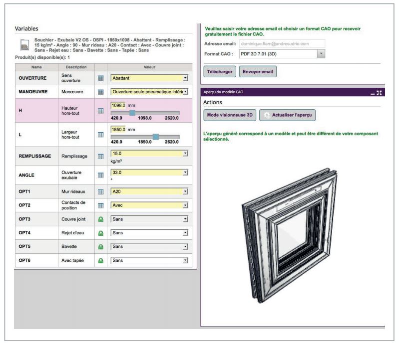Click the table icon in Hauteur hors-tout row
This screenshot has height=345, width=399.
101,111
